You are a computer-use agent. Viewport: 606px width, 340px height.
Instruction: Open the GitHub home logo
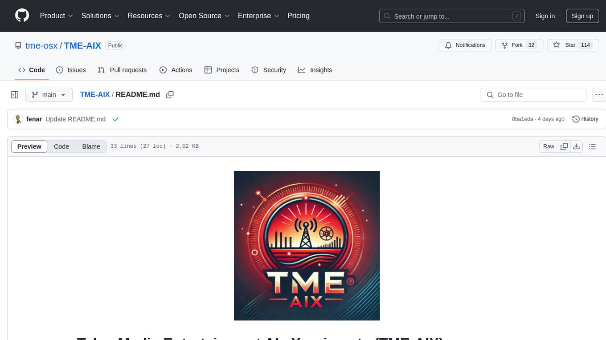click(22, 16)
